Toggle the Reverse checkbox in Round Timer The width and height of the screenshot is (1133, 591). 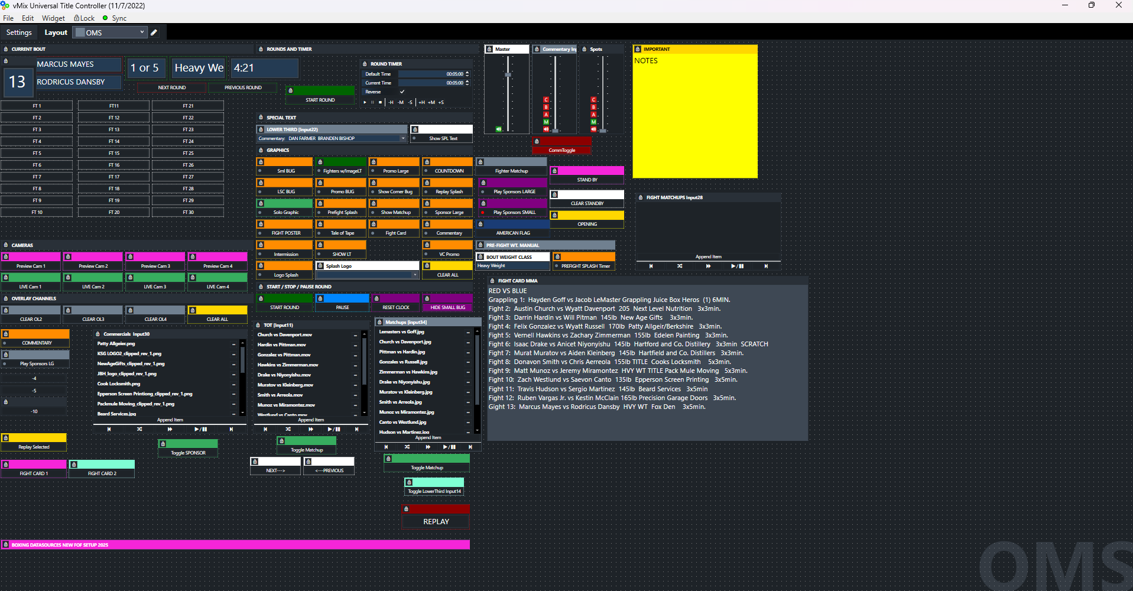[x=402, y=92]
